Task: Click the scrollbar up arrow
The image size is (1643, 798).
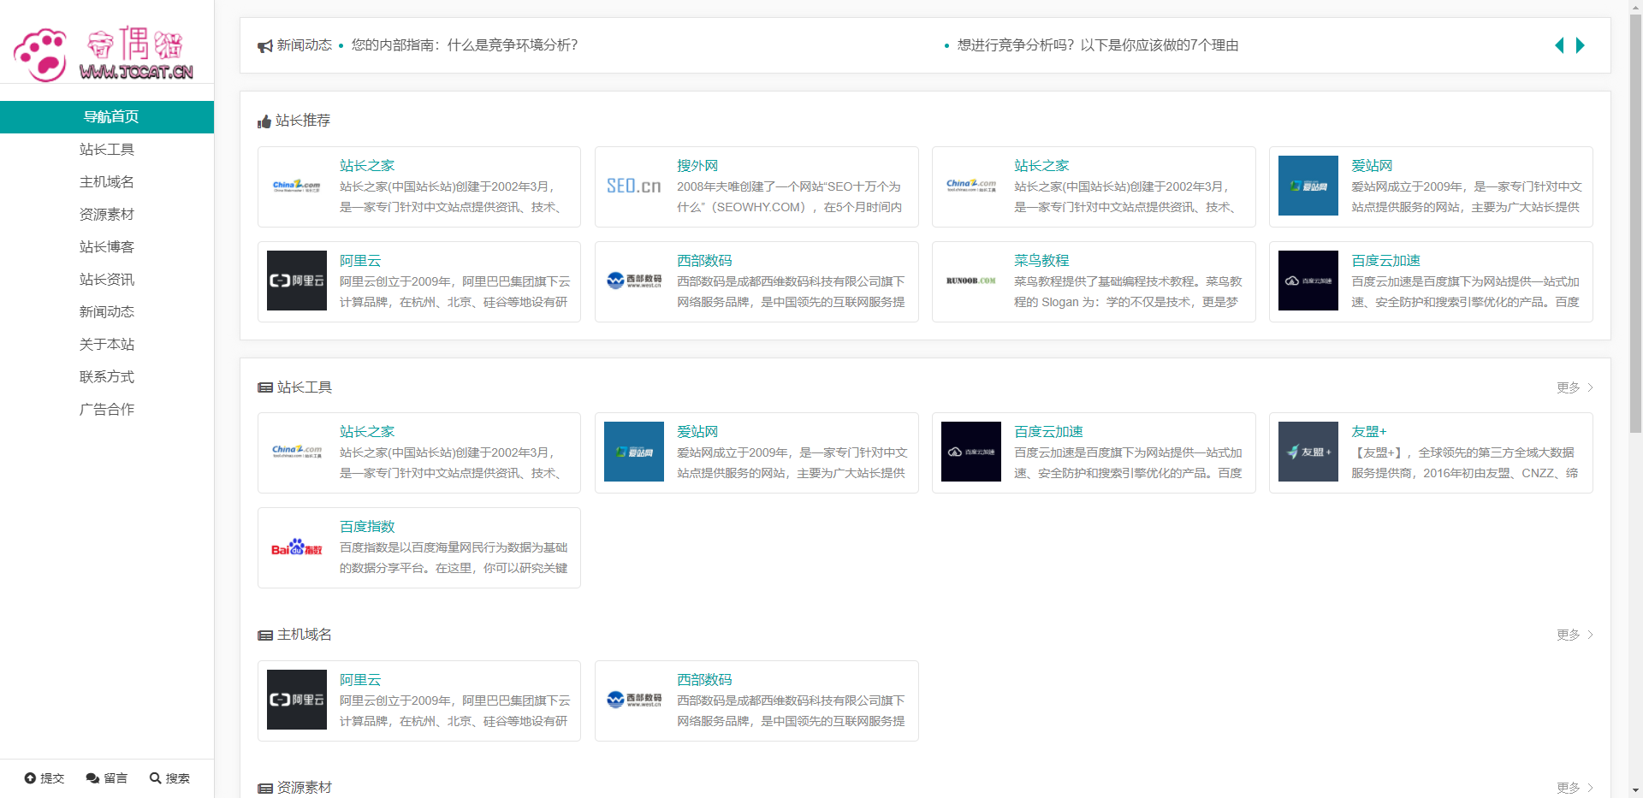Action: point(1635,6)
